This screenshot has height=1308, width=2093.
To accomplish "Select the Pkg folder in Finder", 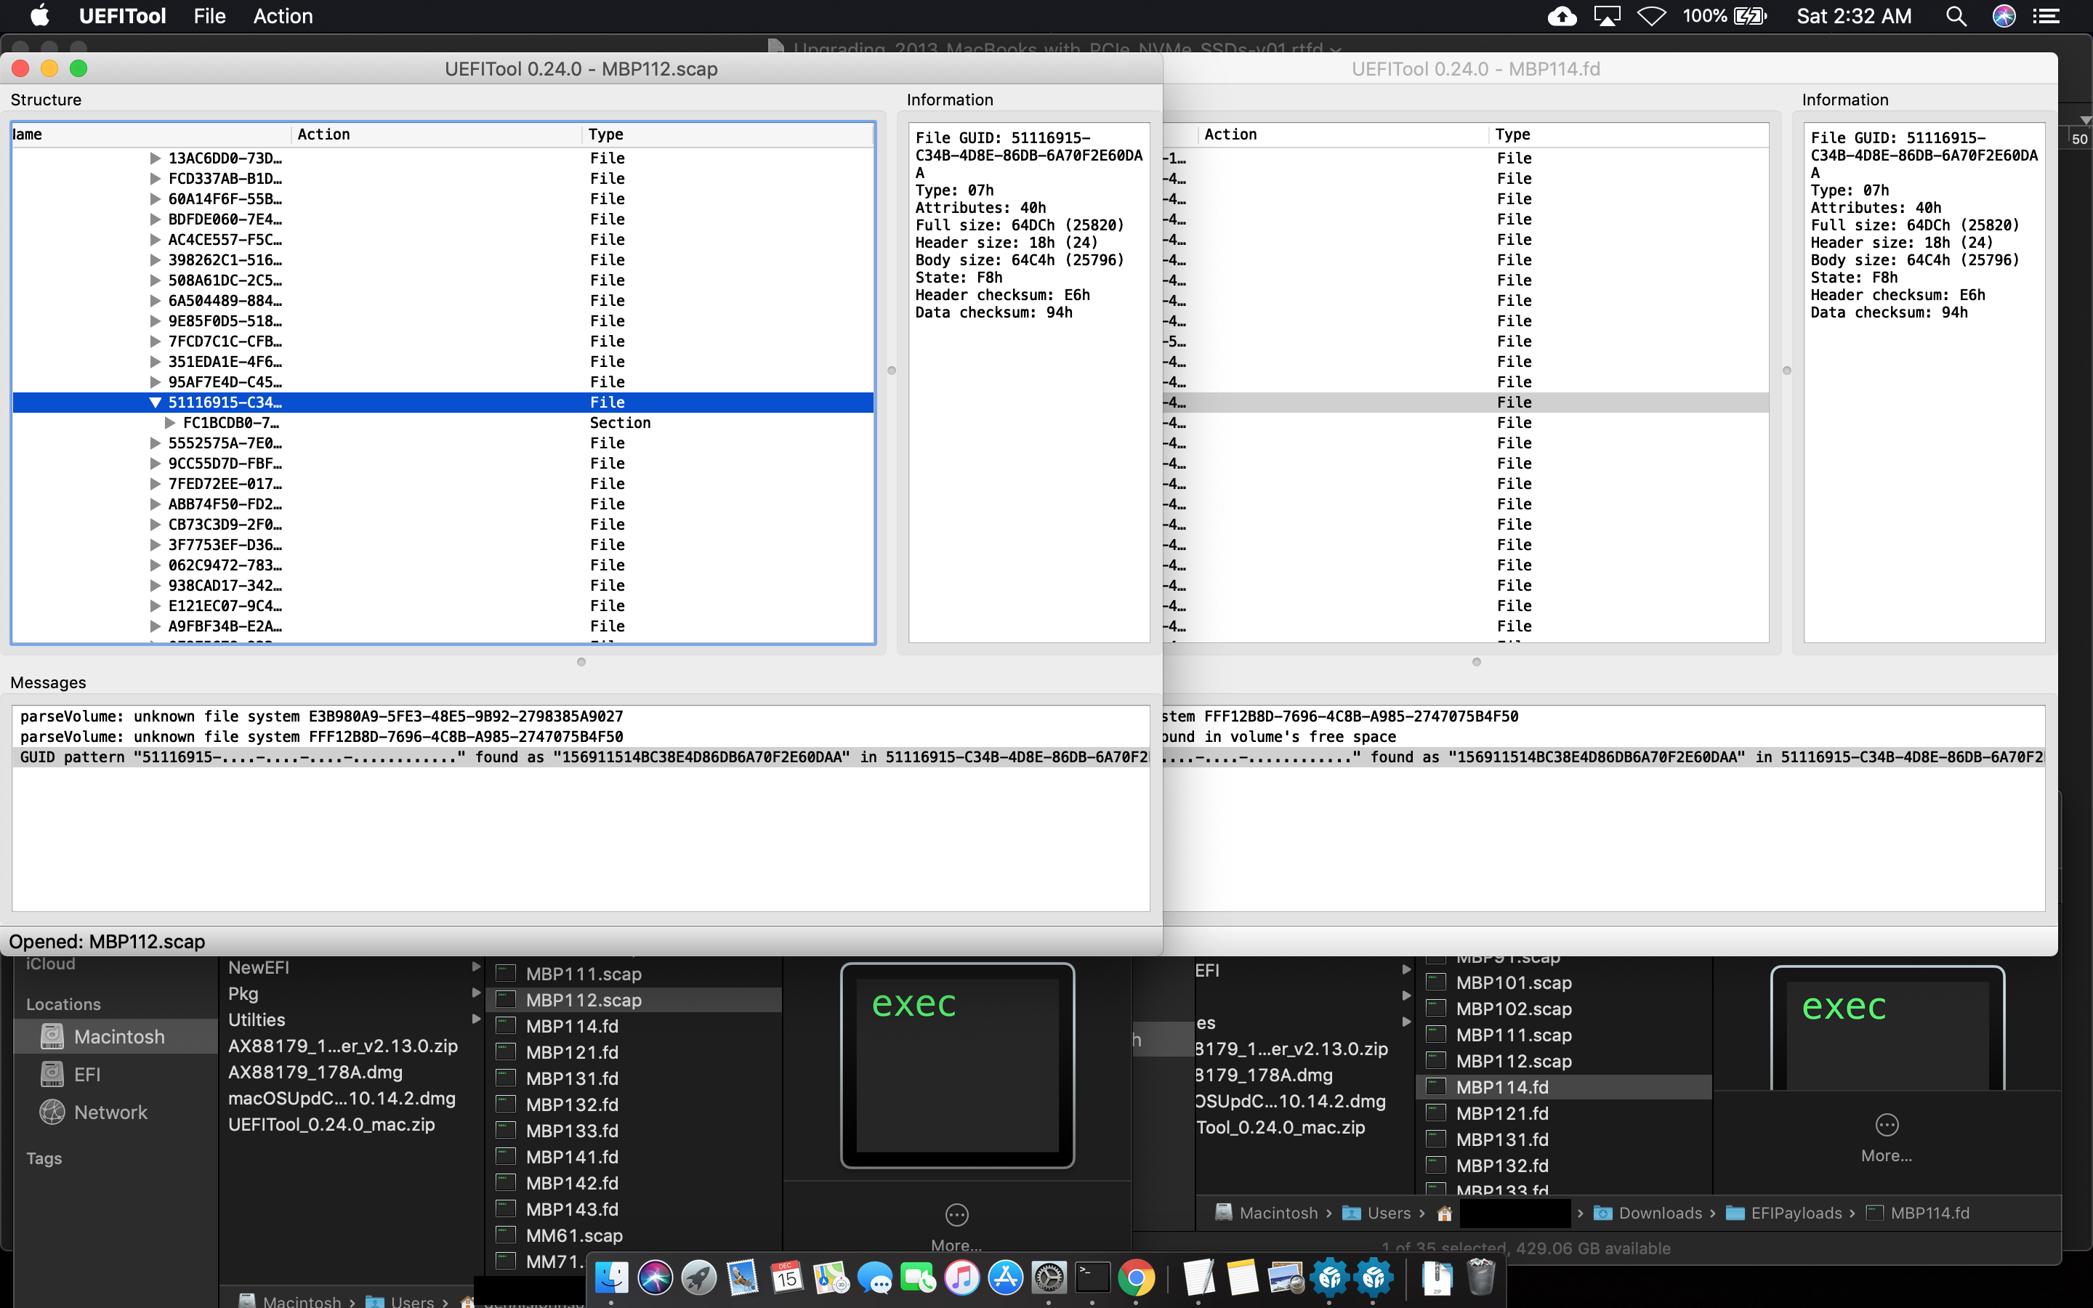I will (x=352, y=994).
